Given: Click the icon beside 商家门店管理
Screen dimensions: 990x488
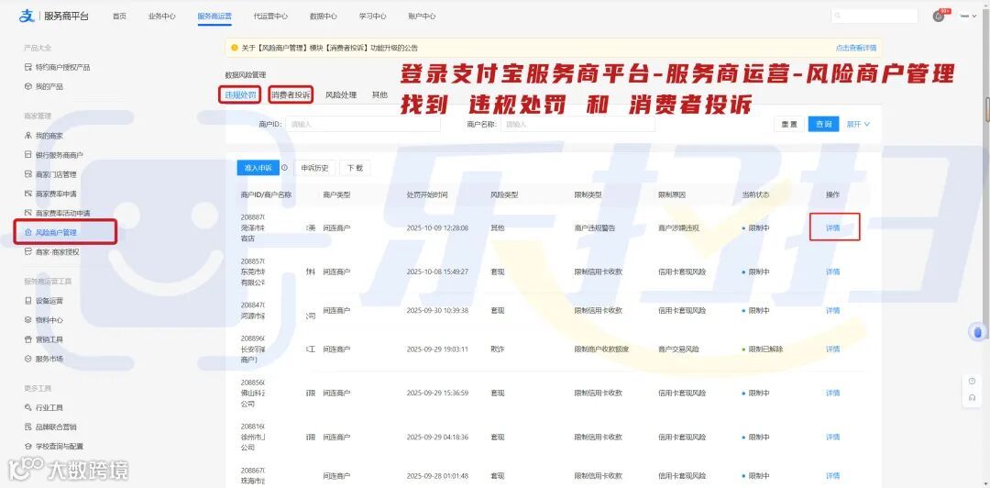Looking at the screenshot, I should tap(27, 174).
